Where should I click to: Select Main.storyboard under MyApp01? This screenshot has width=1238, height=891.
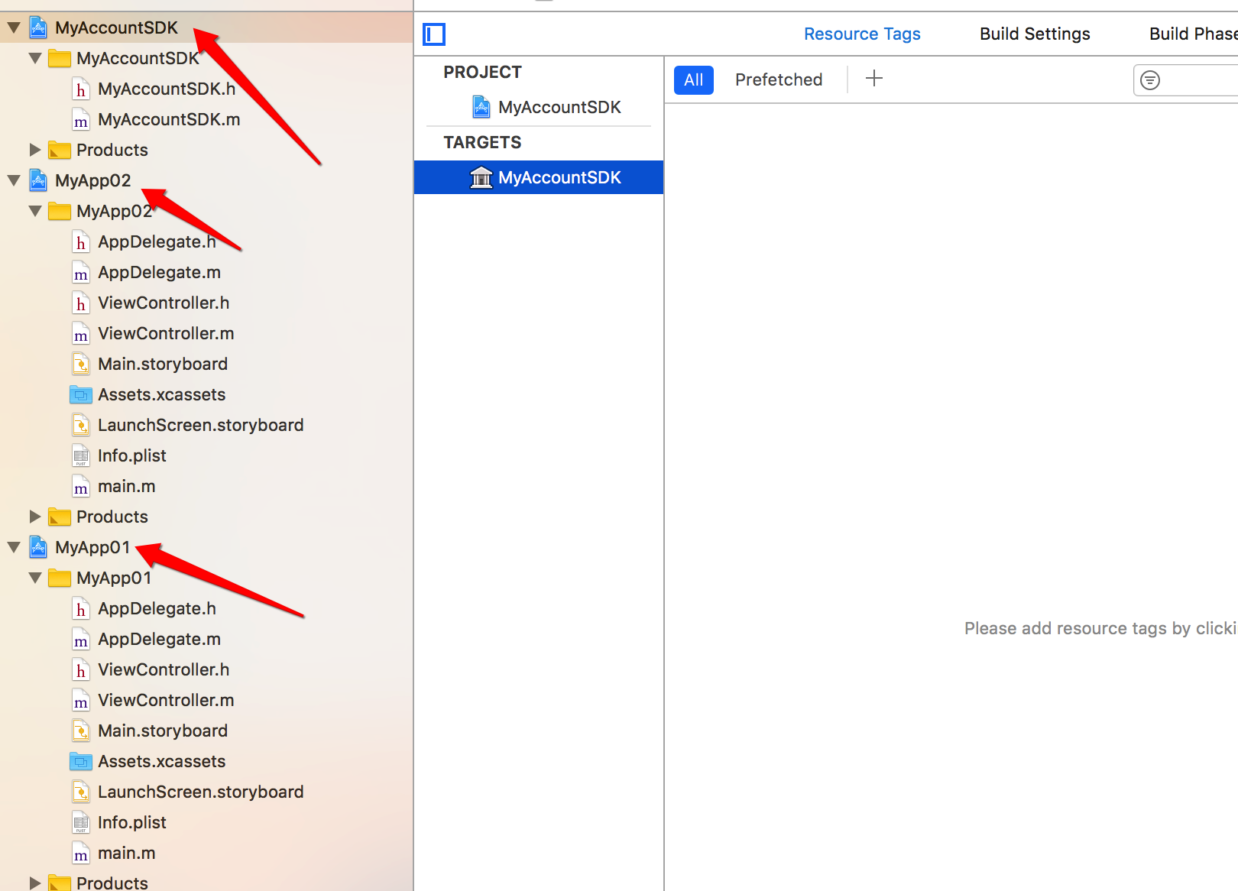(x=163, y=731)
